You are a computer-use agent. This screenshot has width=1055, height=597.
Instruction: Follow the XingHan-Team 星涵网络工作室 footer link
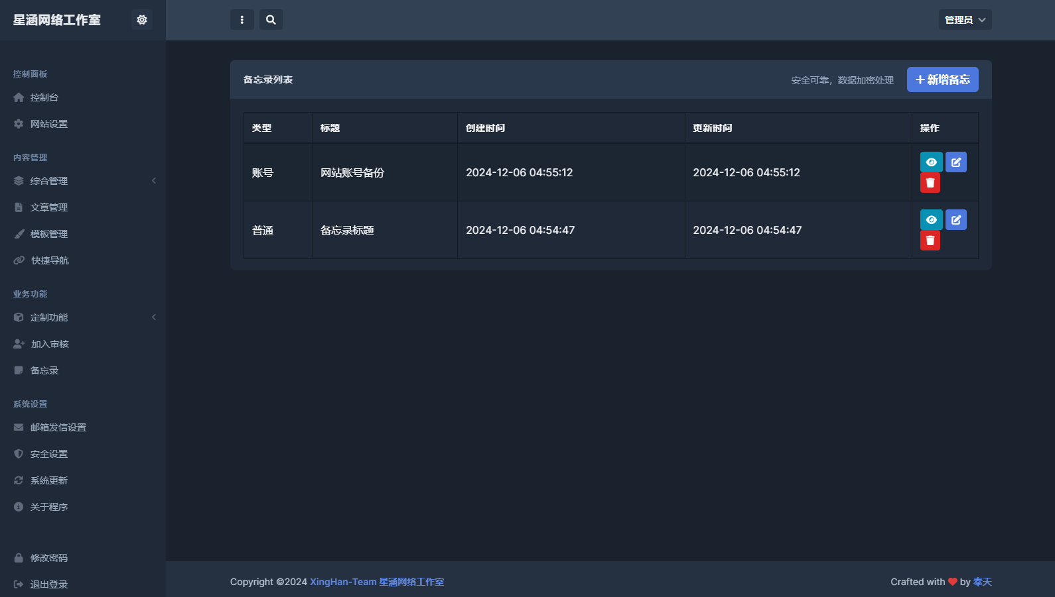click(x=376, y=582)
